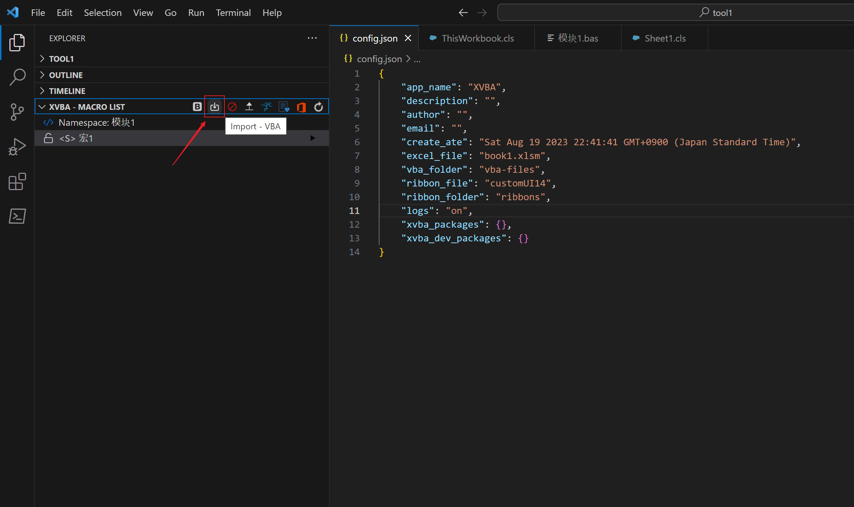Click the "book1.xlsm" value

(512, 156)
